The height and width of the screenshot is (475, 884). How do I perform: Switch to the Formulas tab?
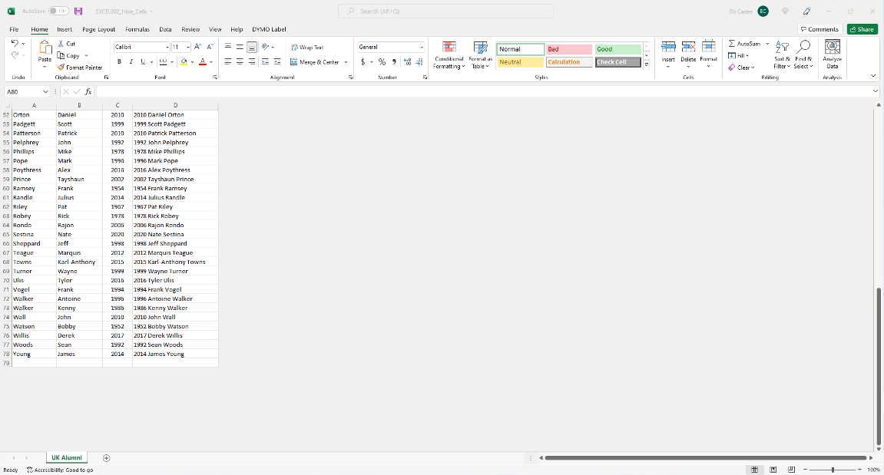(137, 29)
